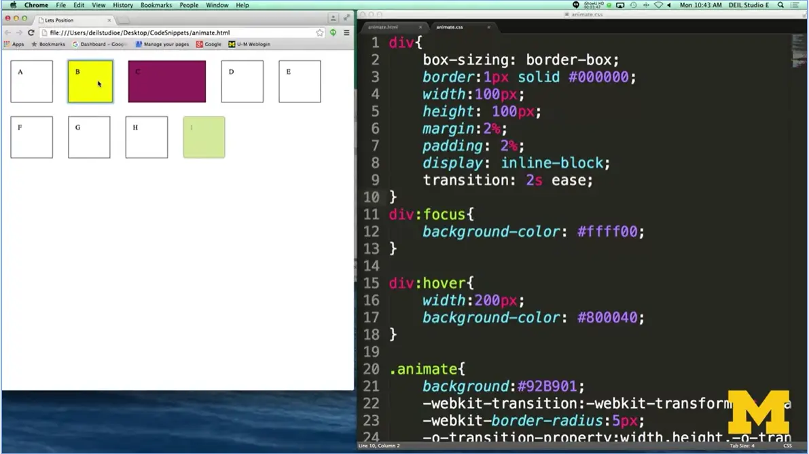
Task: Click the Chrome user profile icon
Action: (333, 18)
